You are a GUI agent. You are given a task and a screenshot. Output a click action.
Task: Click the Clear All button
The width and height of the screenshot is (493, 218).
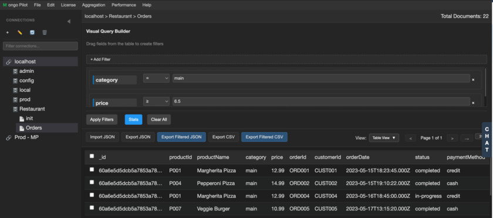159,119
